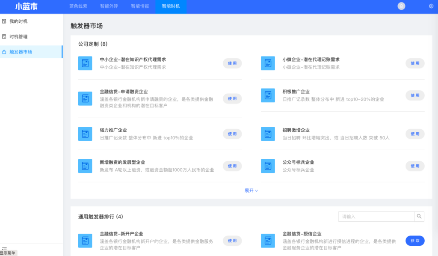438x256 pixels.
Task: Click the 公众号标兵企业 trigger icon
Action: 268,166
